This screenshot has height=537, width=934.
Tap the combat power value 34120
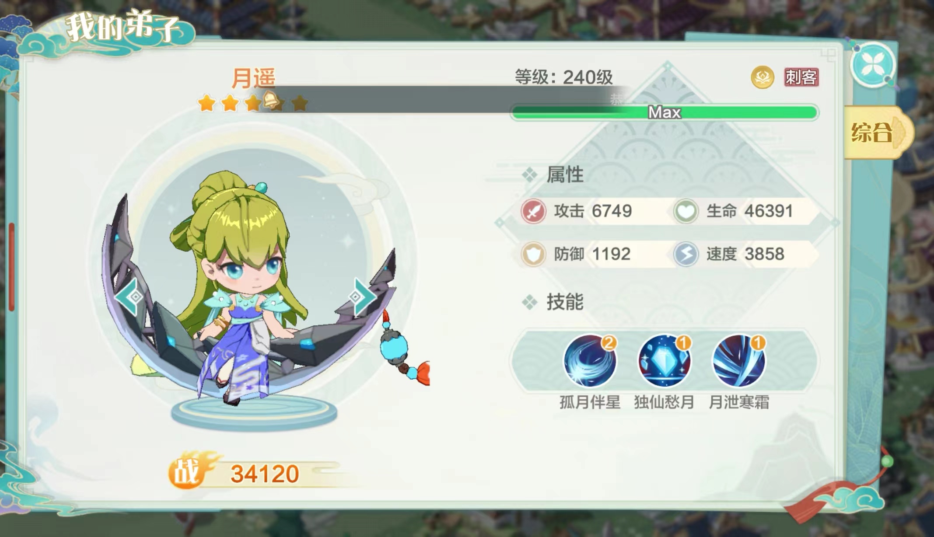(265, 474)
